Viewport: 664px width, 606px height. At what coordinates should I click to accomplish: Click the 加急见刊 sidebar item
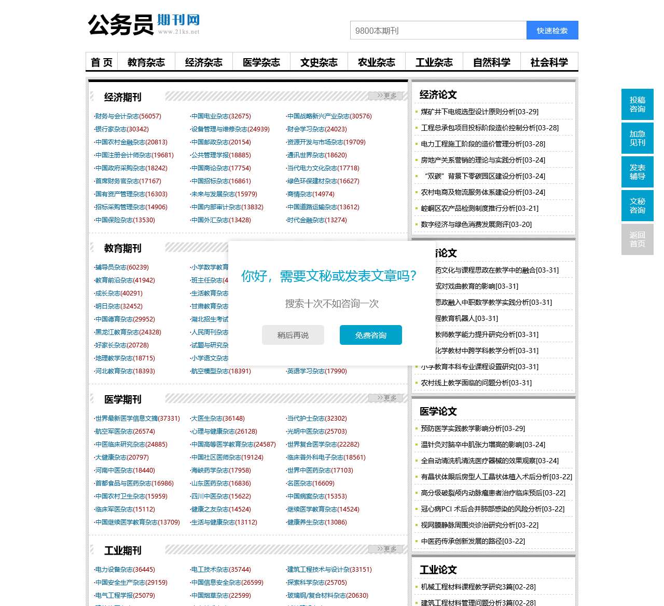coord(637,138)
